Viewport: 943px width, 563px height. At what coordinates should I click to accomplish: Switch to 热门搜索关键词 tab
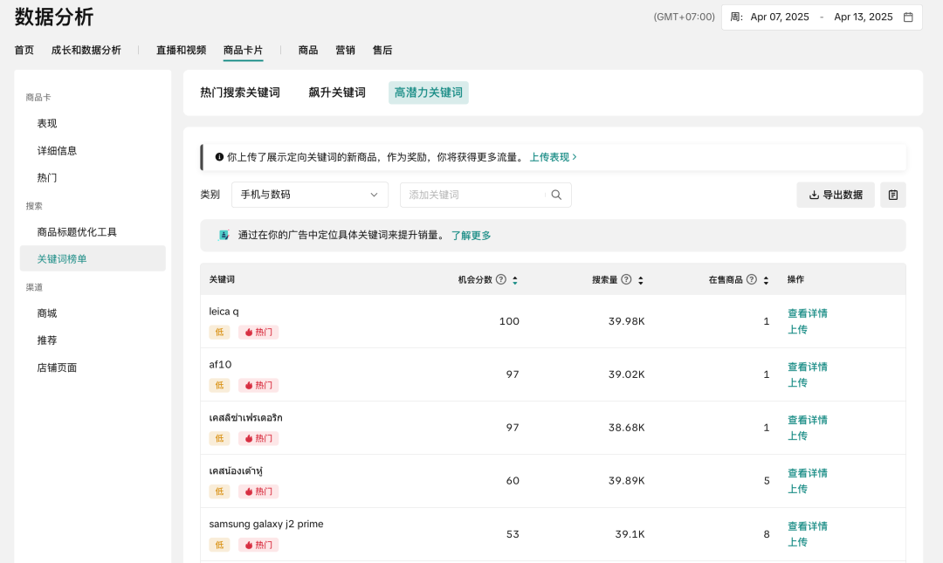(240, 93)
